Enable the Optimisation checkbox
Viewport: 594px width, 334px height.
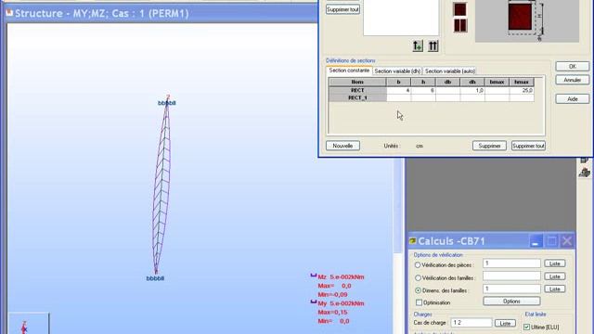point(419,302)
